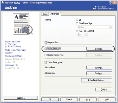Select the Advanced tab
118x103 pixels.
click(55, 14)
